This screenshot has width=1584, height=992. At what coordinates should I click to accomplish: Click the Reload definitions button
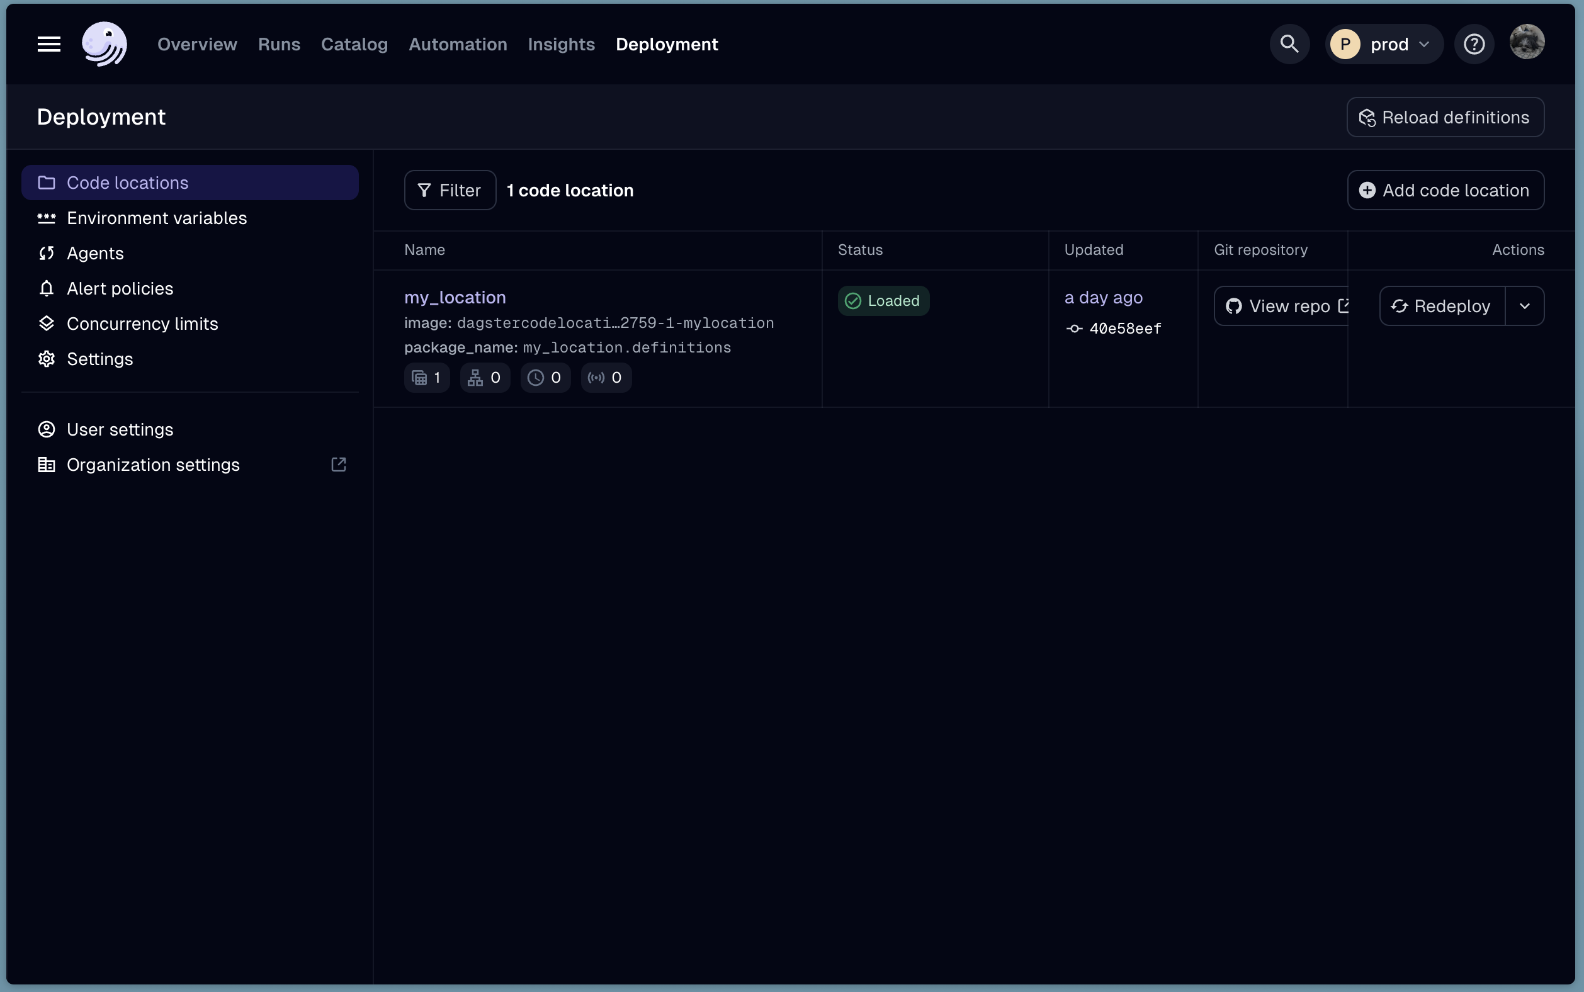[1445, 117]
